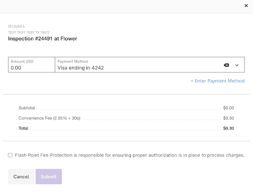Close the payment dialog with the X
This screenshot has height=192, width=253.
246,6
